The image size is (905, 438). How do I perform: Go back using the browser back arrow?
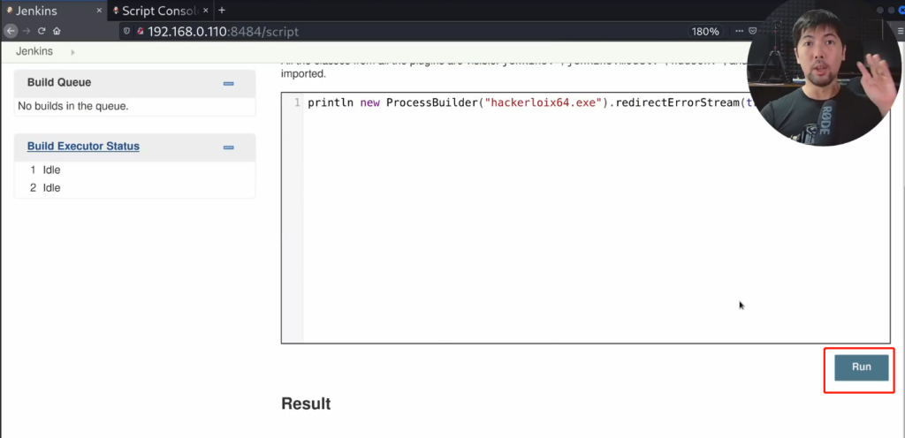pos(11,31)
